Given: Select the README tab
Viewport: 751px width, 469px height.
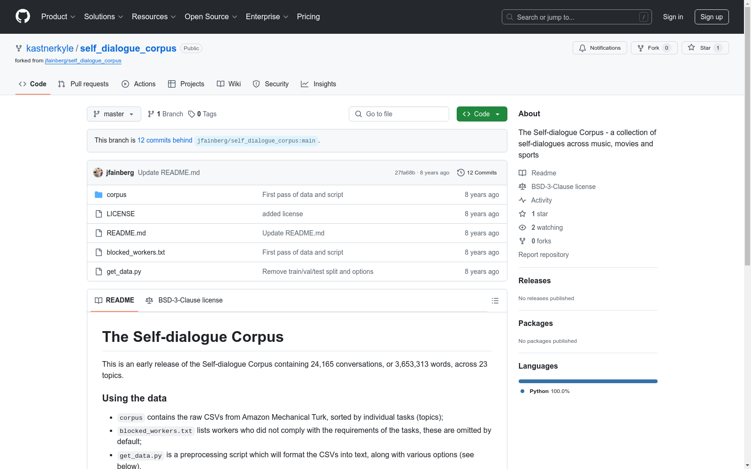Looking at the screenshot, I should click(x=115, y=300).
